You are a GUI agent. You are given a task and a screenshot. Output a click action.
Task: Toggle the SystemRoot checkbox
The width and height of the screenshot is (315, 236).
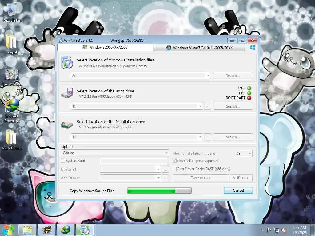(63, 160)
